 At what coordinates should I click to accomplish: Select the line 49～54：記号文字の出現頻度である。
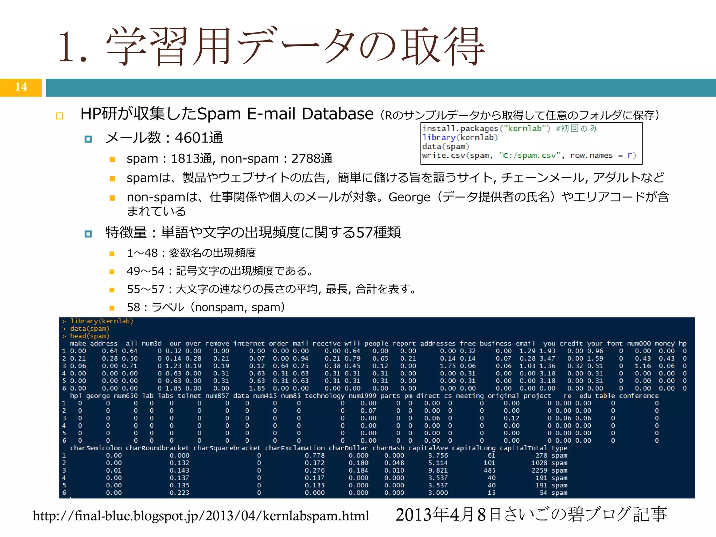click(220, 271)
